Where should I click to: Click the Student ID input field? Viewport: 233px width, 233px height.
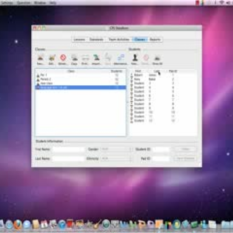tap(161, 149)
